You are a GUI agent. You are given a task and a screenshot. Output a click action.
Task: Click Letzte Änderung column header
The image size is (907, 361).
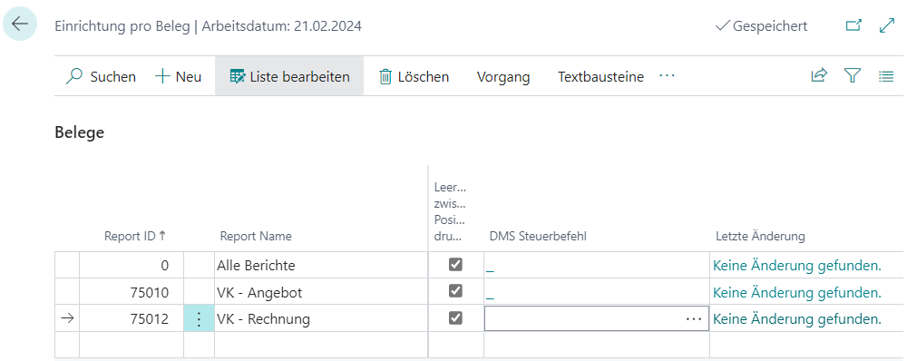760,236
